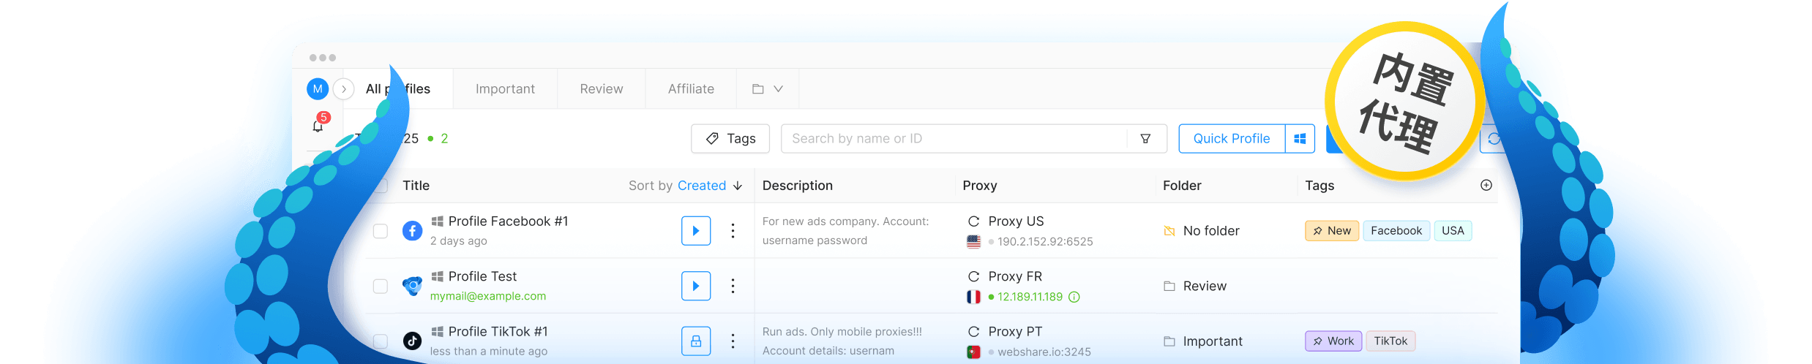1812x364 pixels.
Task: Click the Tags filter button
Action: click(730, 139)
